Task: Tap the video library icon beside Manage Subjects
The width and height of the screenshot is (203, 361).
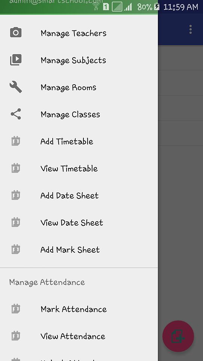Action: 16,60
